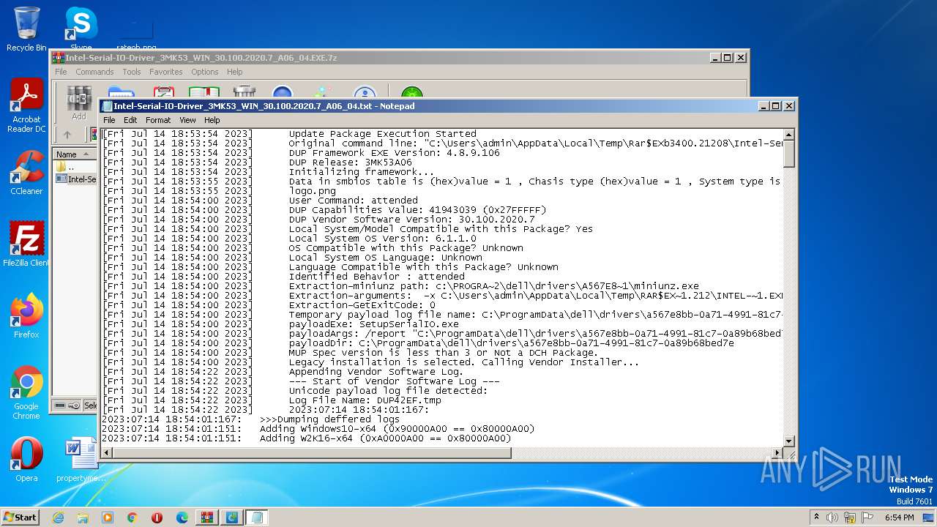Click the Wizard icon in WinRAR toolbar

[x=323, y=93]
